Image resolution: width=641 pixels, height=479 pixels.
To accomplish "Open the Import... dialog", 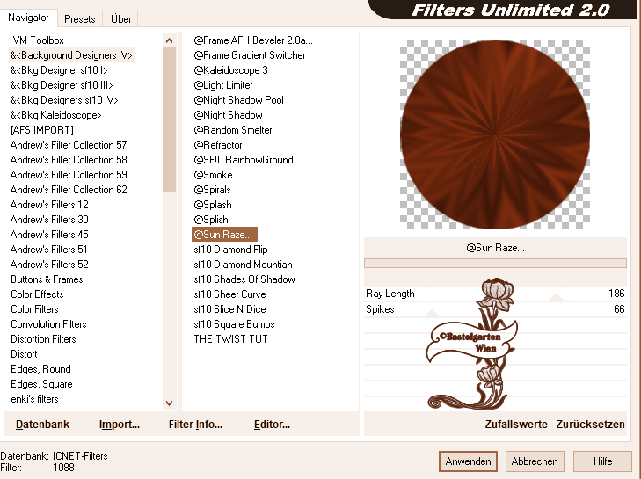I will pyautogui.click(x=120, y=425).
